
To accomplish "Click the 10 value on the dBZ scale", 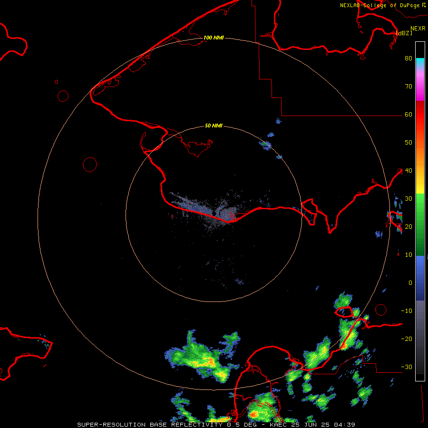I will click(x=409, y=255).
